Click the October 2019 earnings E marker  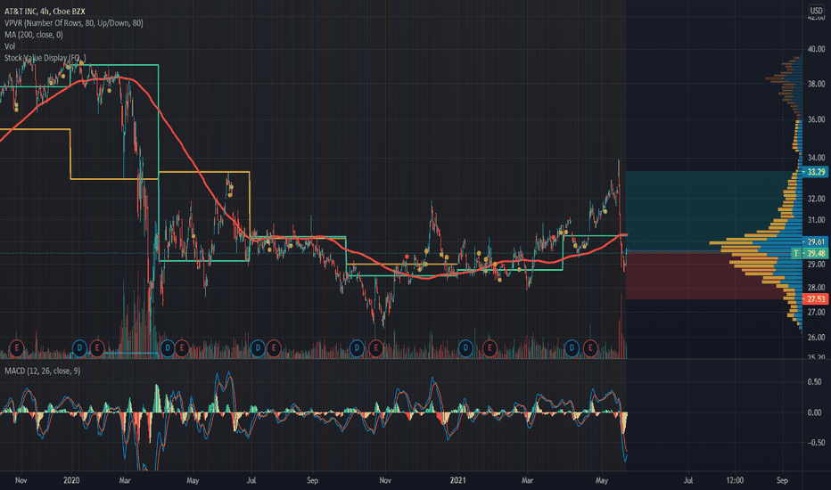pyautogui.click(x=16, y=348)
